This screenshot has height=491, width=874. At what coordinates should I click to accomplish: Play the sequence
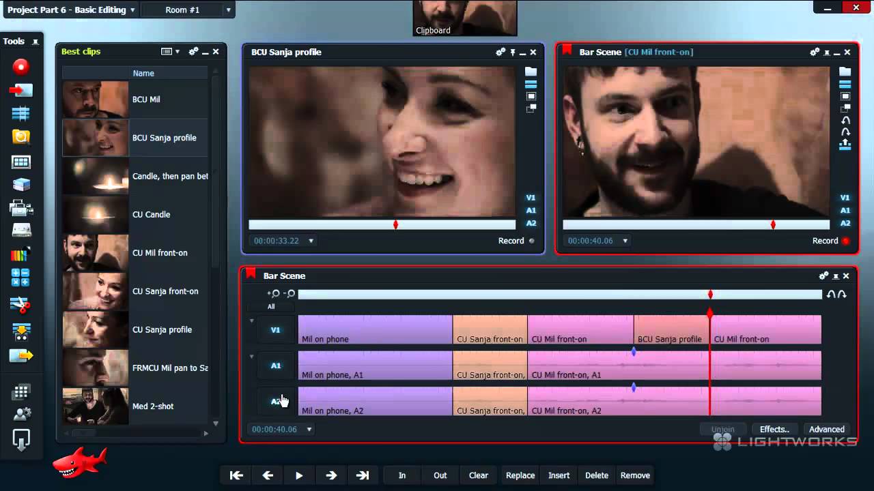click(x=299, y=475)
